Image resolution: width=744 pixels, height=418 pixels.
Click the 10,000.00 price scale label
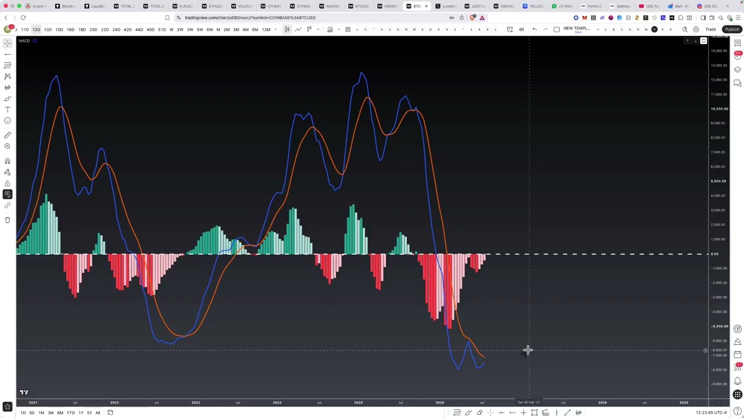pos(719,109)
